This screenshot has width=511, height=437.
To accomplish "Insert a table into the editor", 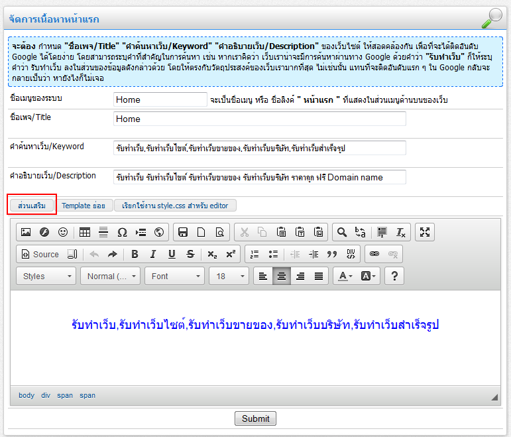I will coord(85,232).
